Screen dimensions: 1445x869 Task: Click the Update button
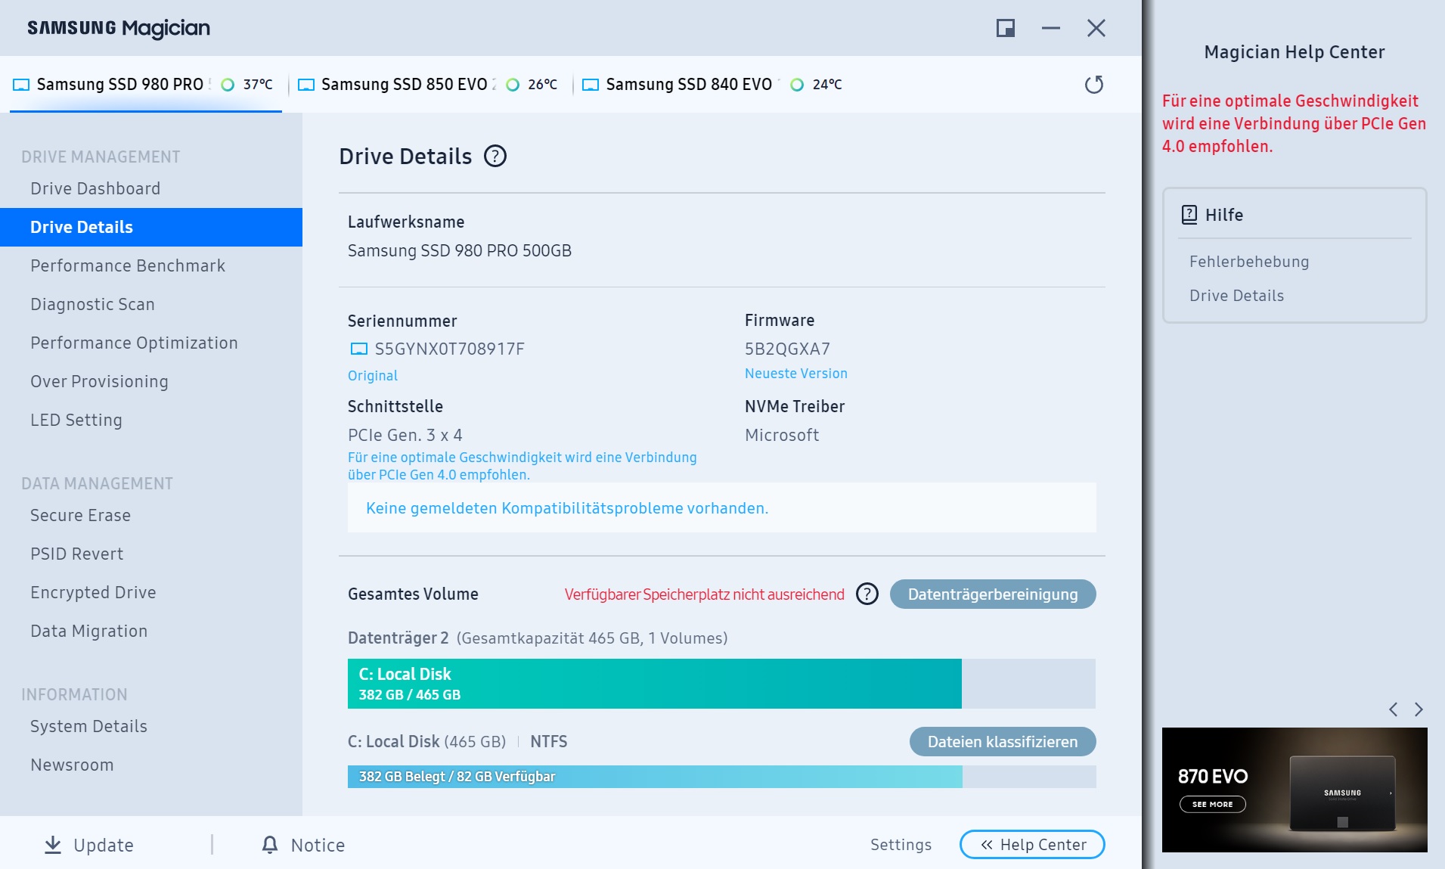(x=89, y=845)
